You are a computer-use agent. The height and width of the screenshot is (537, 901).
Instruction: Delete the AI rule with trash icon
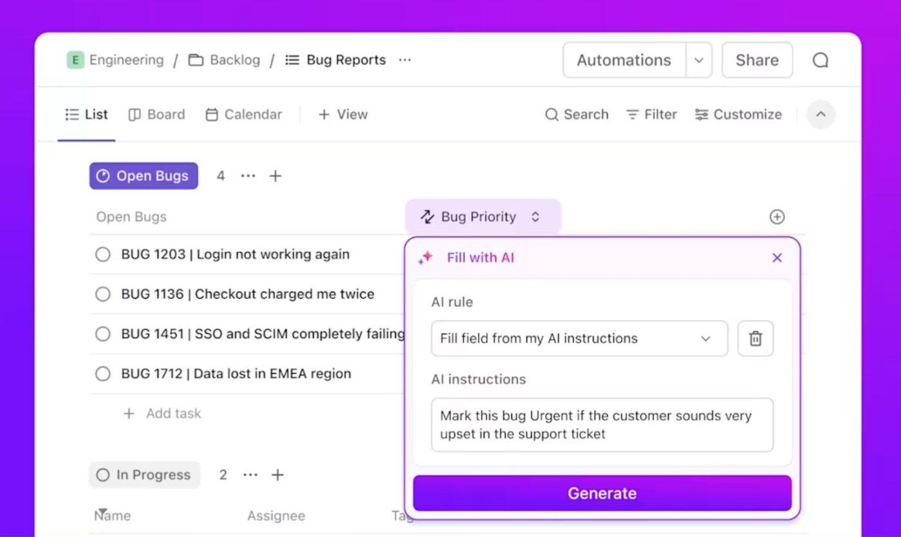tap(756, 339)
